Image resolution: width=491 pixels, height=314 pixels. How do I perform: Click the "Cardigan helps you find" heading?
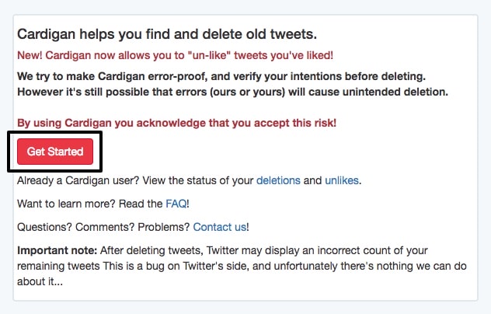(167, 35)
